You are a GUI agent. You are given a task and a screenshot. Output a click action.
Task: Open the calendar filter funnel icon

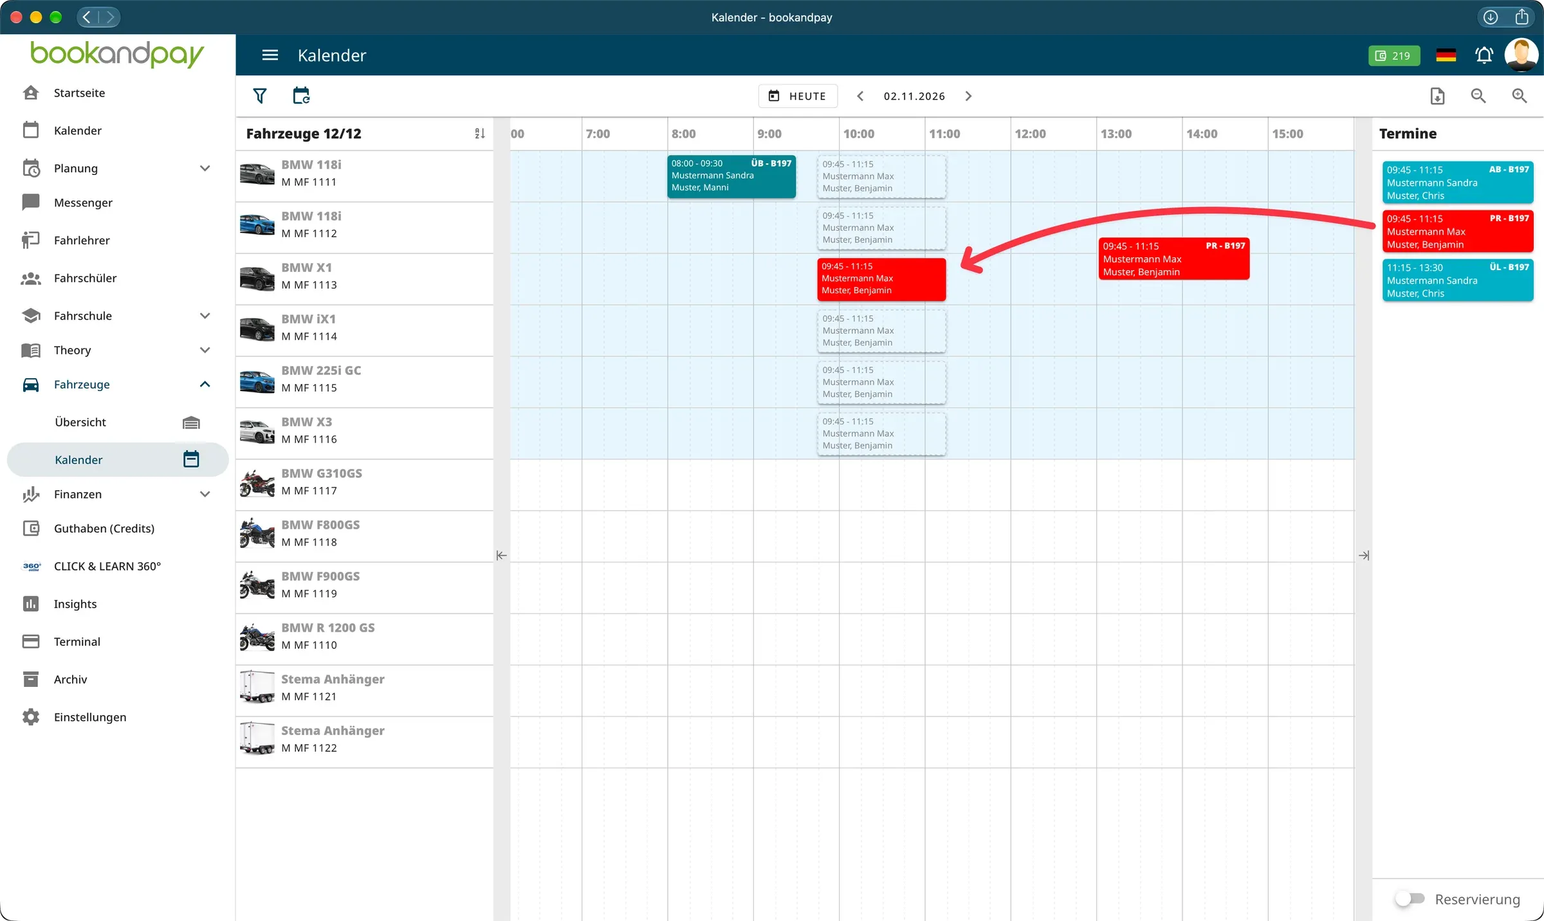coord(260,96)
